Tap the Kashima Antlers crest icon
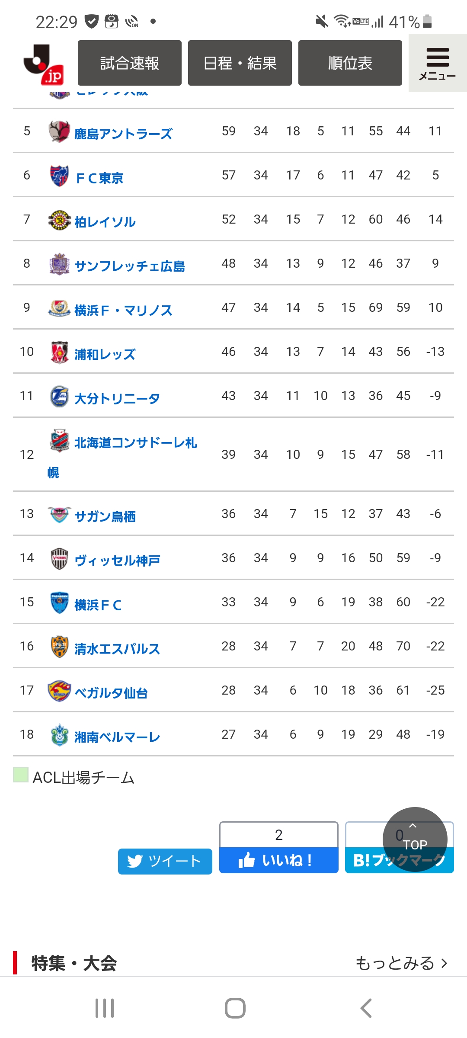 59,131
